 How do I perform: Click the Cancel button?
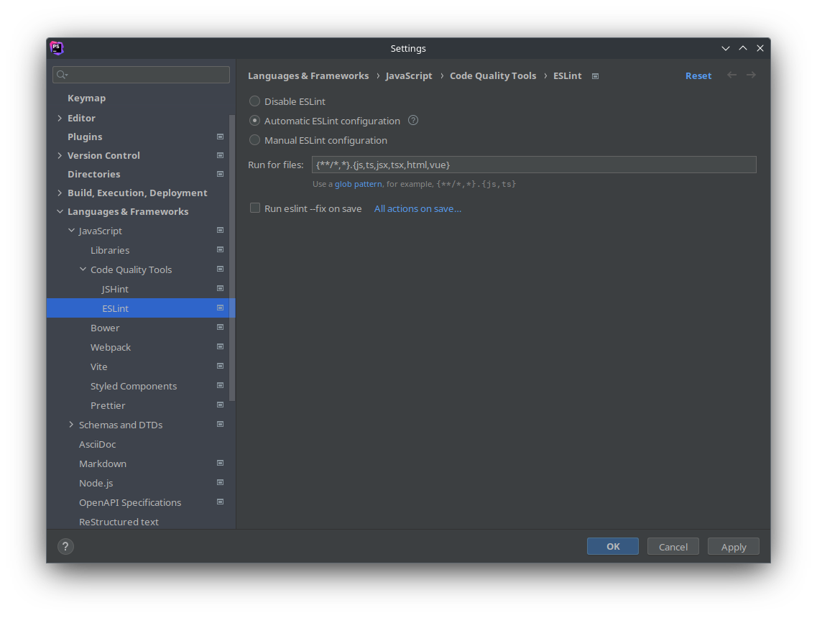[673, 546]
